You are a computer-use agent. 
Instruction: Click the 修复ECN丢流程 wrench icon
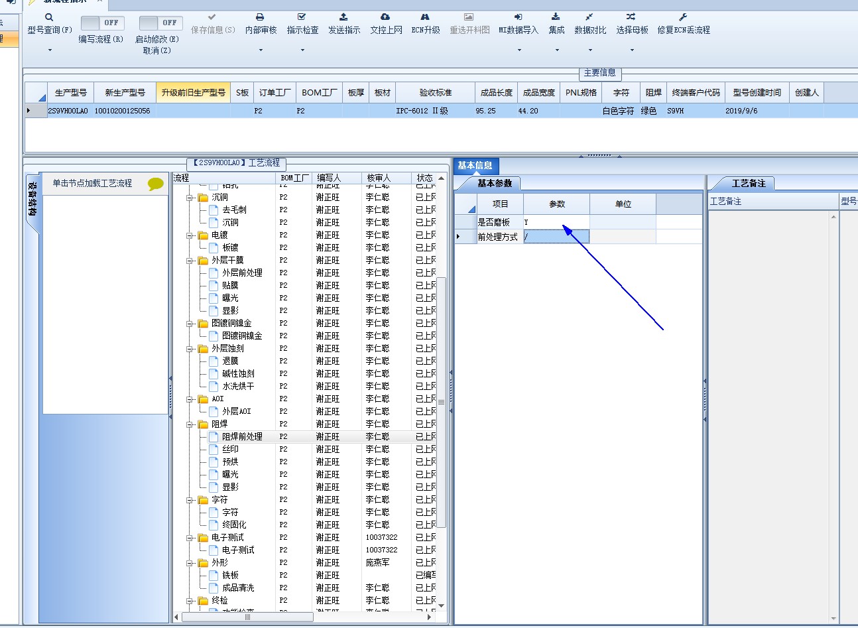point(683,17)
